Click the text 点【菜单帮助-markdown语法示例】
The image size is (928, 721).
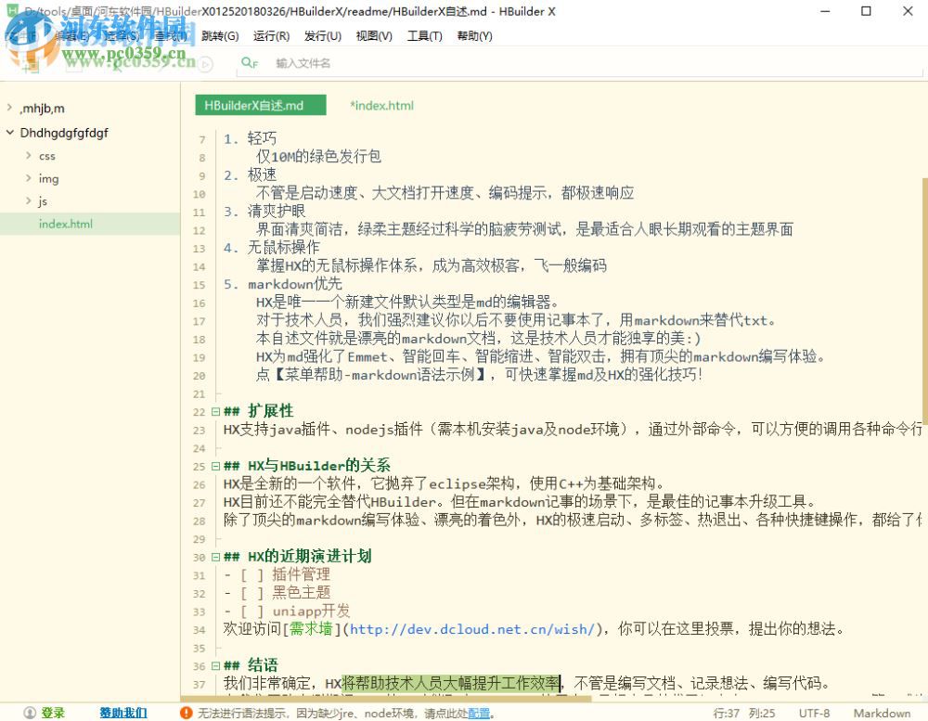[372, 375]
